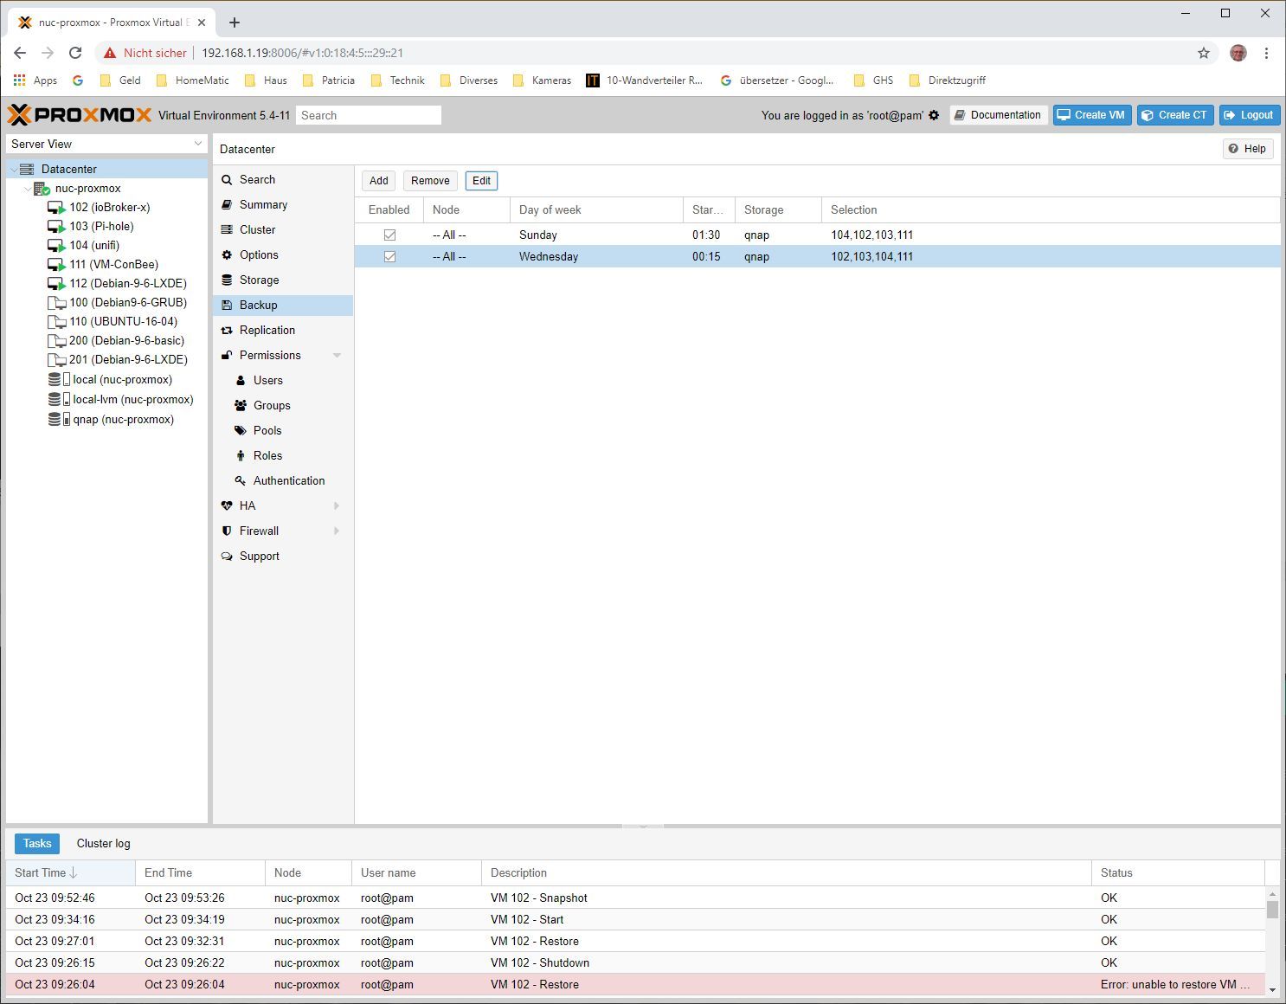Screen dimensions: 1286x1004
Task: Reload the page in Chrome
Action: click(75, 53)
